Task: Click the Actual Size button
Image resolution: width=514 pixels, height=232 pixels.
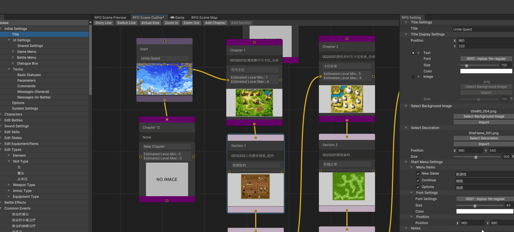Action: (x=150, y=23)
